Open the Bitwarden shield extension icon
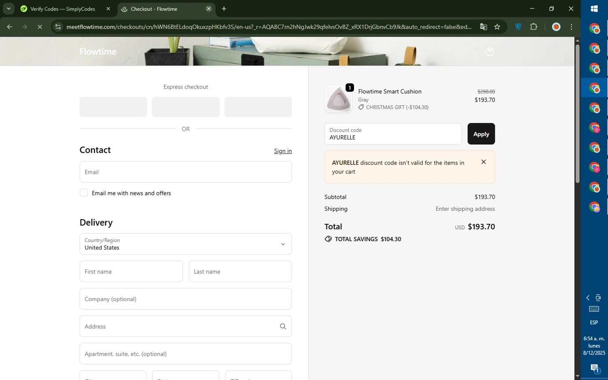The width and height of the screenshot is (608, 380). (x=518, y=27)
